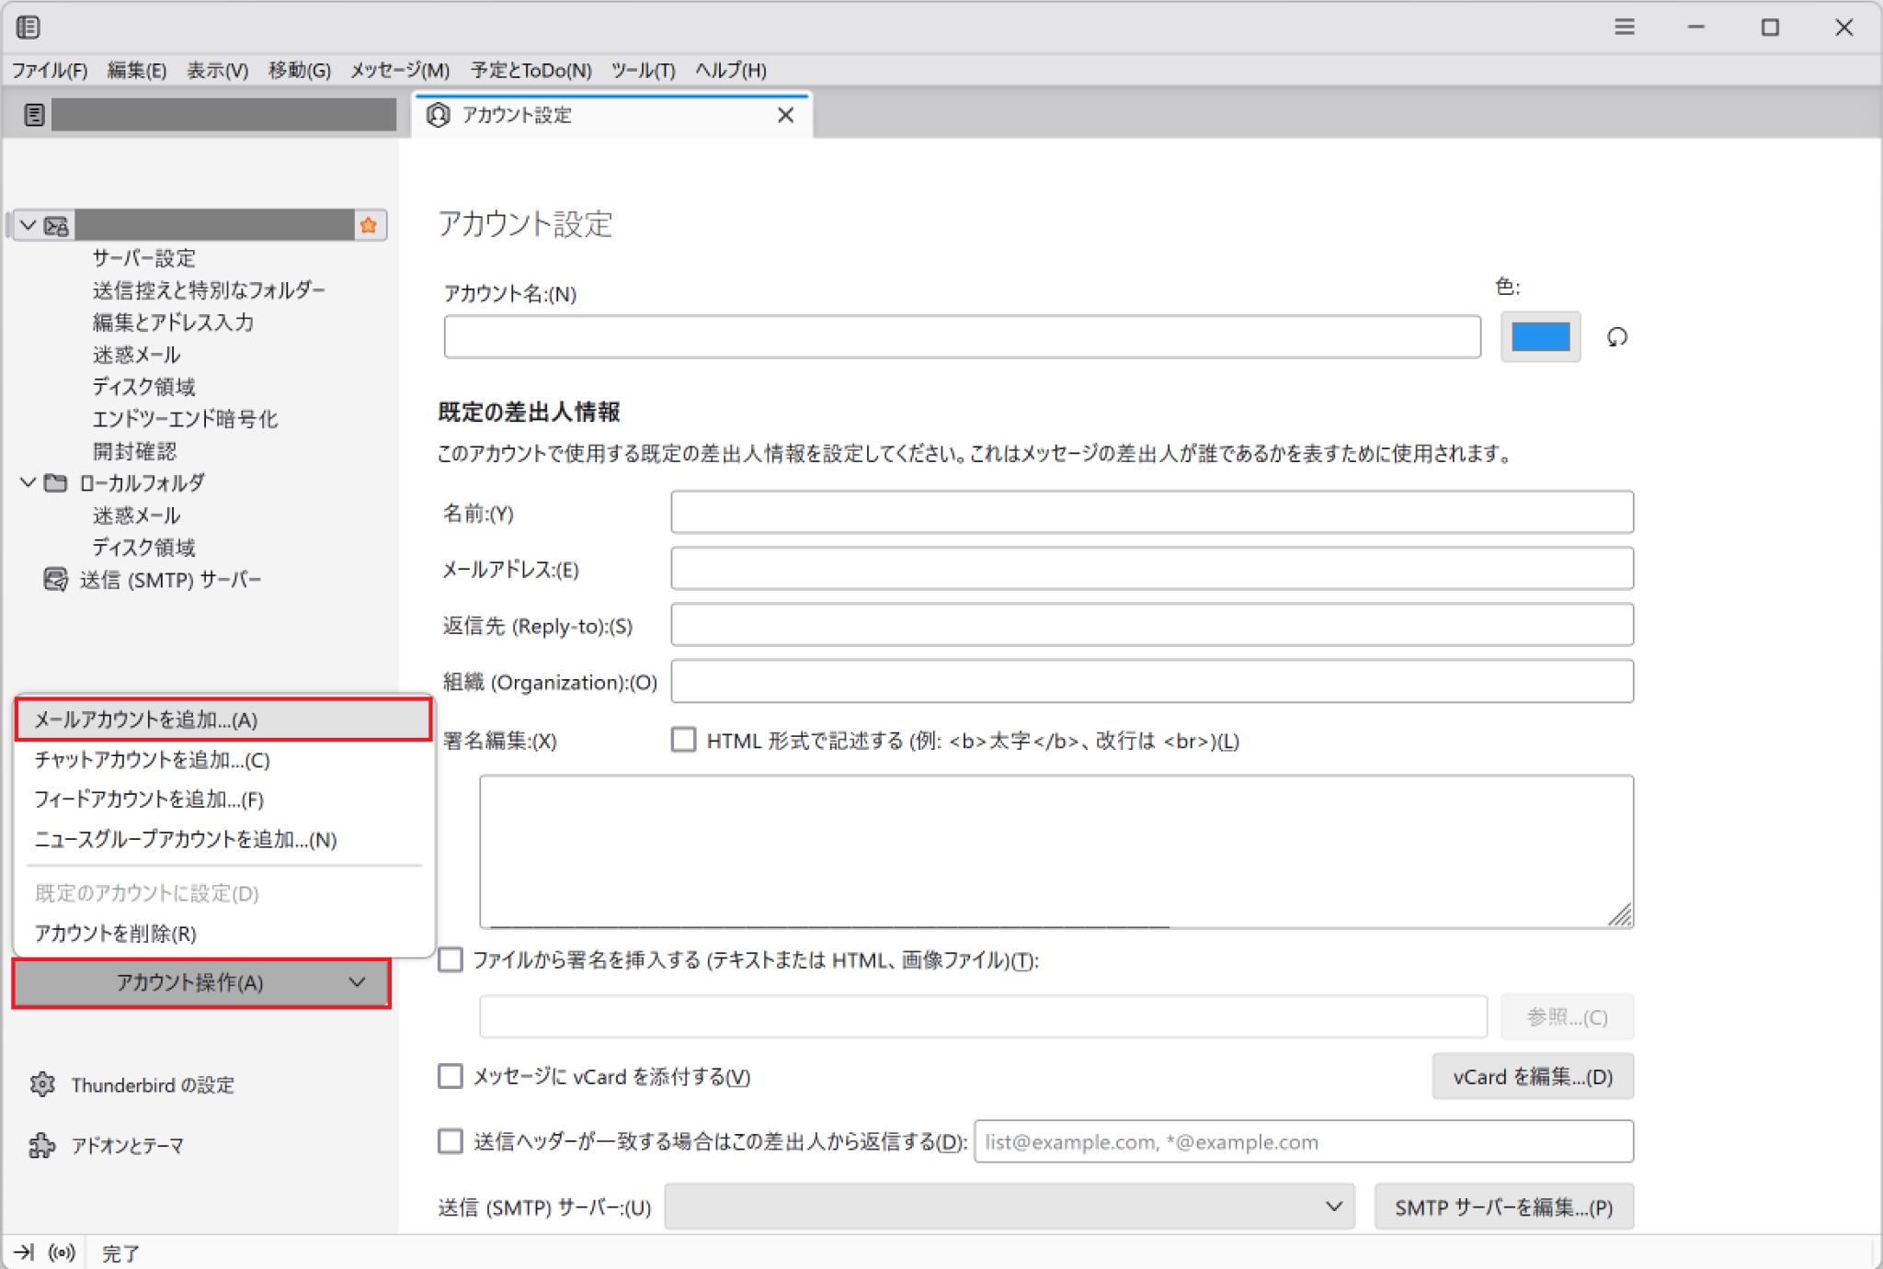Select 送信 (SMTP) サーバー in the sidebar
The width and height of the screenshot is (1883, 1269).
coord(170,579)
